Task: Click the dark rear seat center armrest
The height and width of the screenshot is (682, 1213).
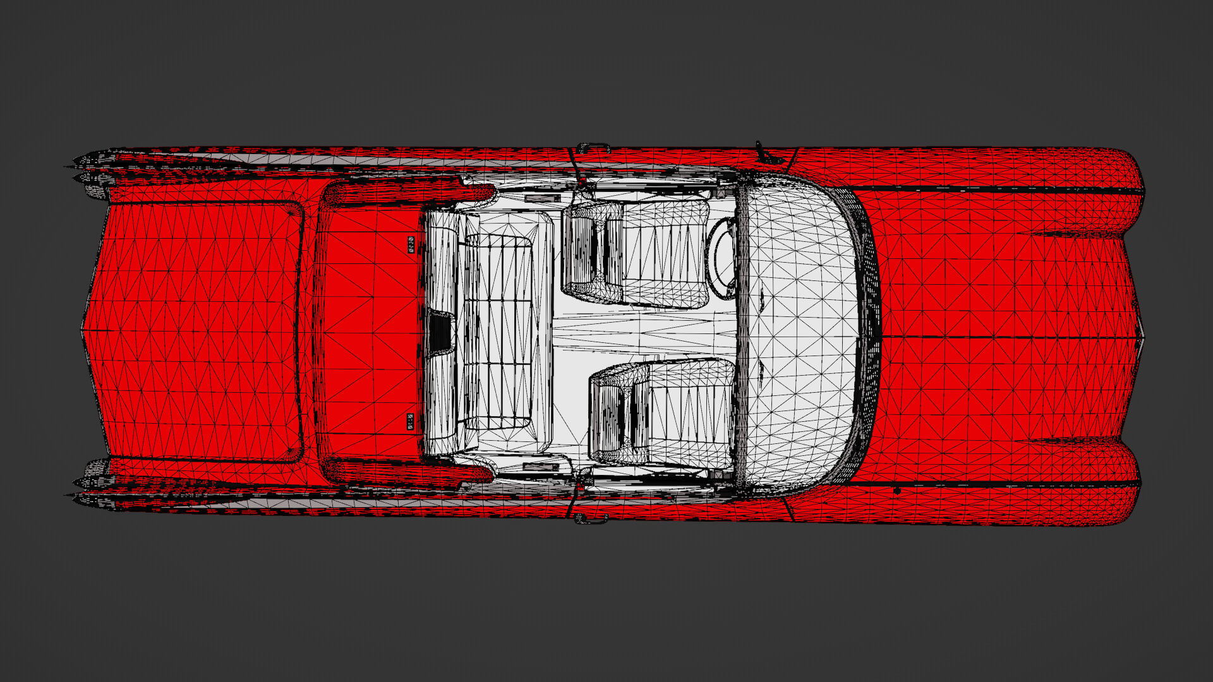Action: click(440, 332)
